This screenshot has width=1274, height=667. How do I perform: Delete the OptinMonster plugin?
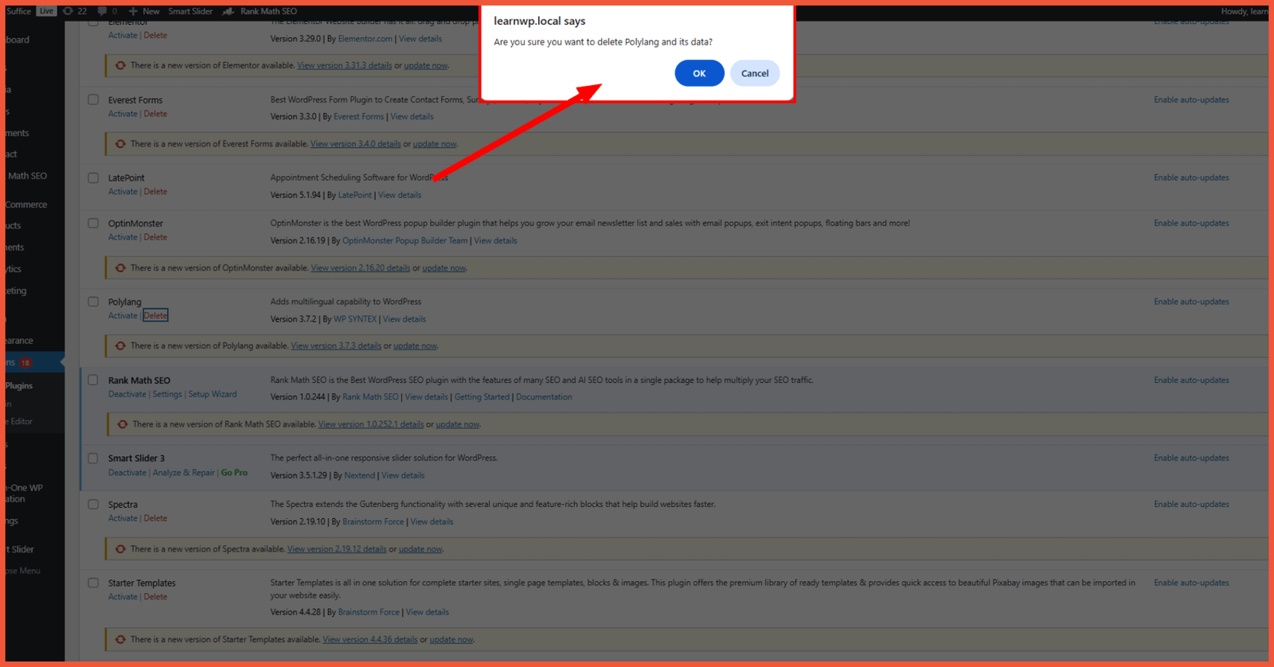pos(155,237)
